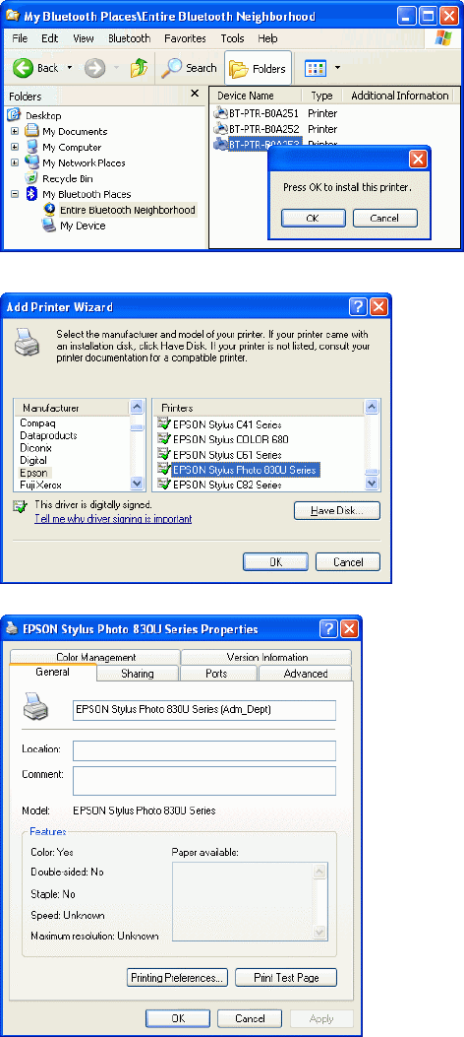Expand the My Documents tree node
This screenshot has width=464, height=1037.
[x=15, y=131]
